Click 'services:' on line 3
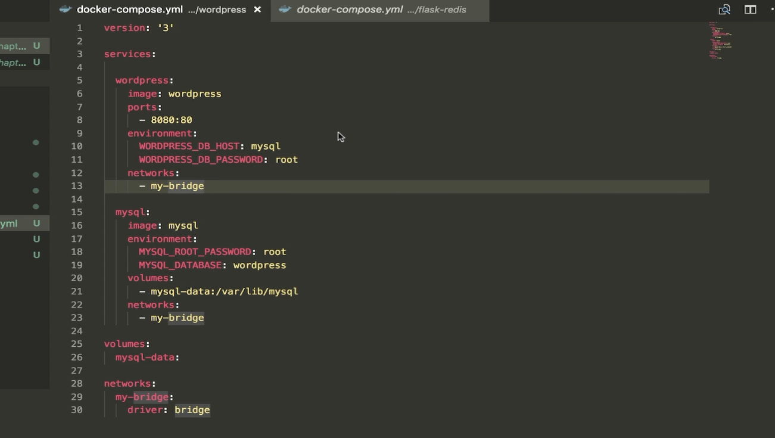The image size is (775, 438). coord(130,54)
